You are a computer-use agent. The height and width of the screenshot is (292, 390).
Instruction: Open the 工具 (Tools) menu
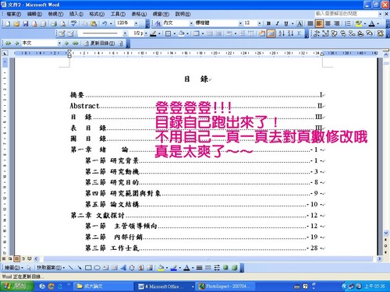tap(118, 14)
